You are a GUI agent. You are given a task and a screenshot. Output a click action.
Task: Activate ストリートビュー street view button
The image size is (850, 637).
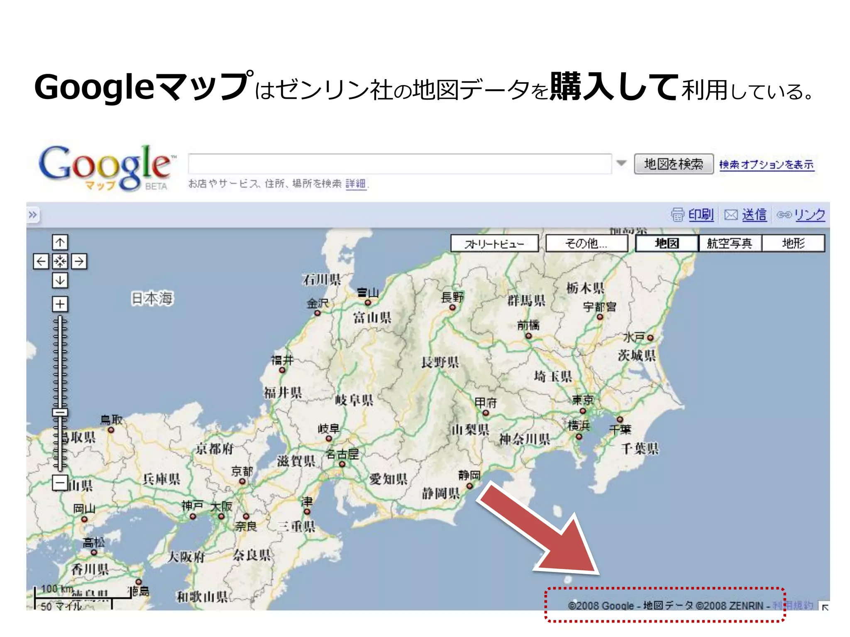pos(494,243)
